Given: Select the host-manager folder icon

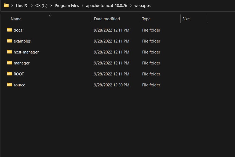Looking at the screenshot, I should 10,52.
